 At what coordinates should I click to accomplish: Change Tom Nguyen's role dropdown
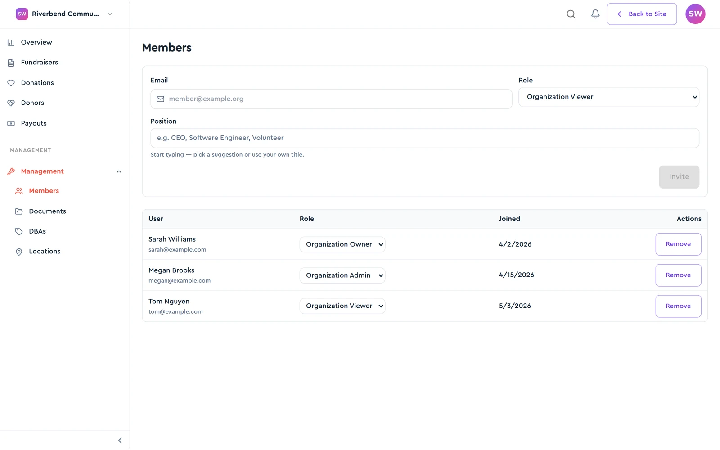click(x=342, y=306)
